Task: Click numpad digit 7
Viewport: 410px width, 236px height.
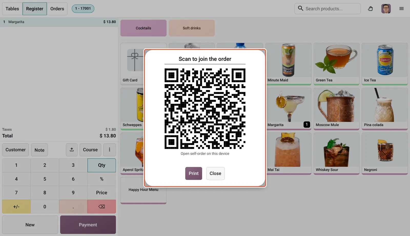Action: [16, 193]
